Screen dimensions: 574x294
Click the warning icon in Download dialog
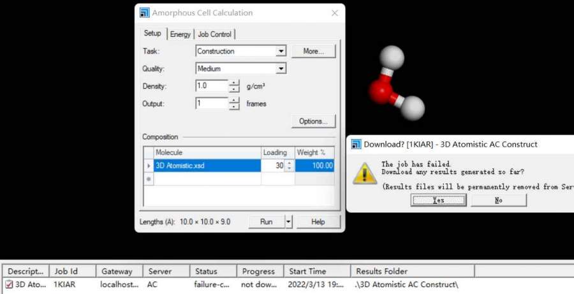[365, 173]
